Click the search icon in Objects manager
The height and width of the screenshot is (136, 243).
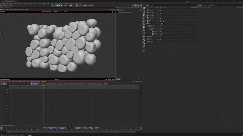point(191,7)
